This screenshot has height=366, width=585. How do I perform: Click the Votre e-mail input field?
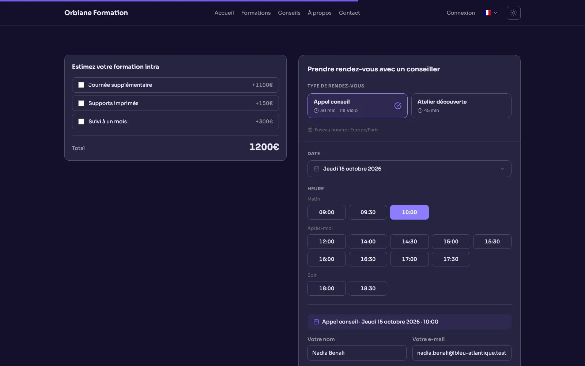click(462, 353)
